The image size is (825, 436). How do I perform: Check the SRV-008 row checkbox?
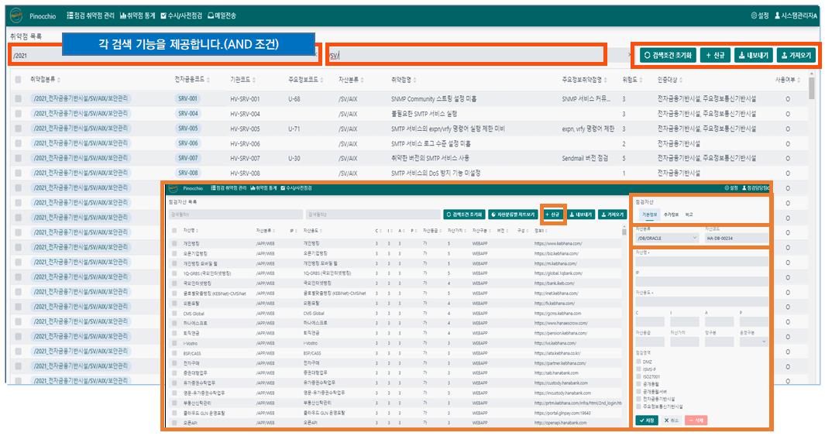18,173
